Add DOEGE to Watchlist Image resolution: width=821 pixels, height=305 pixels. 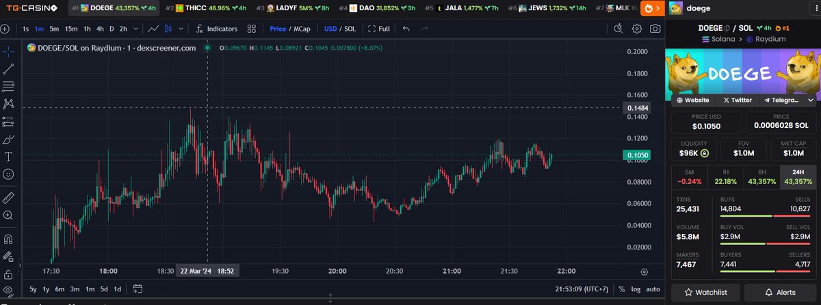(706, 293)
